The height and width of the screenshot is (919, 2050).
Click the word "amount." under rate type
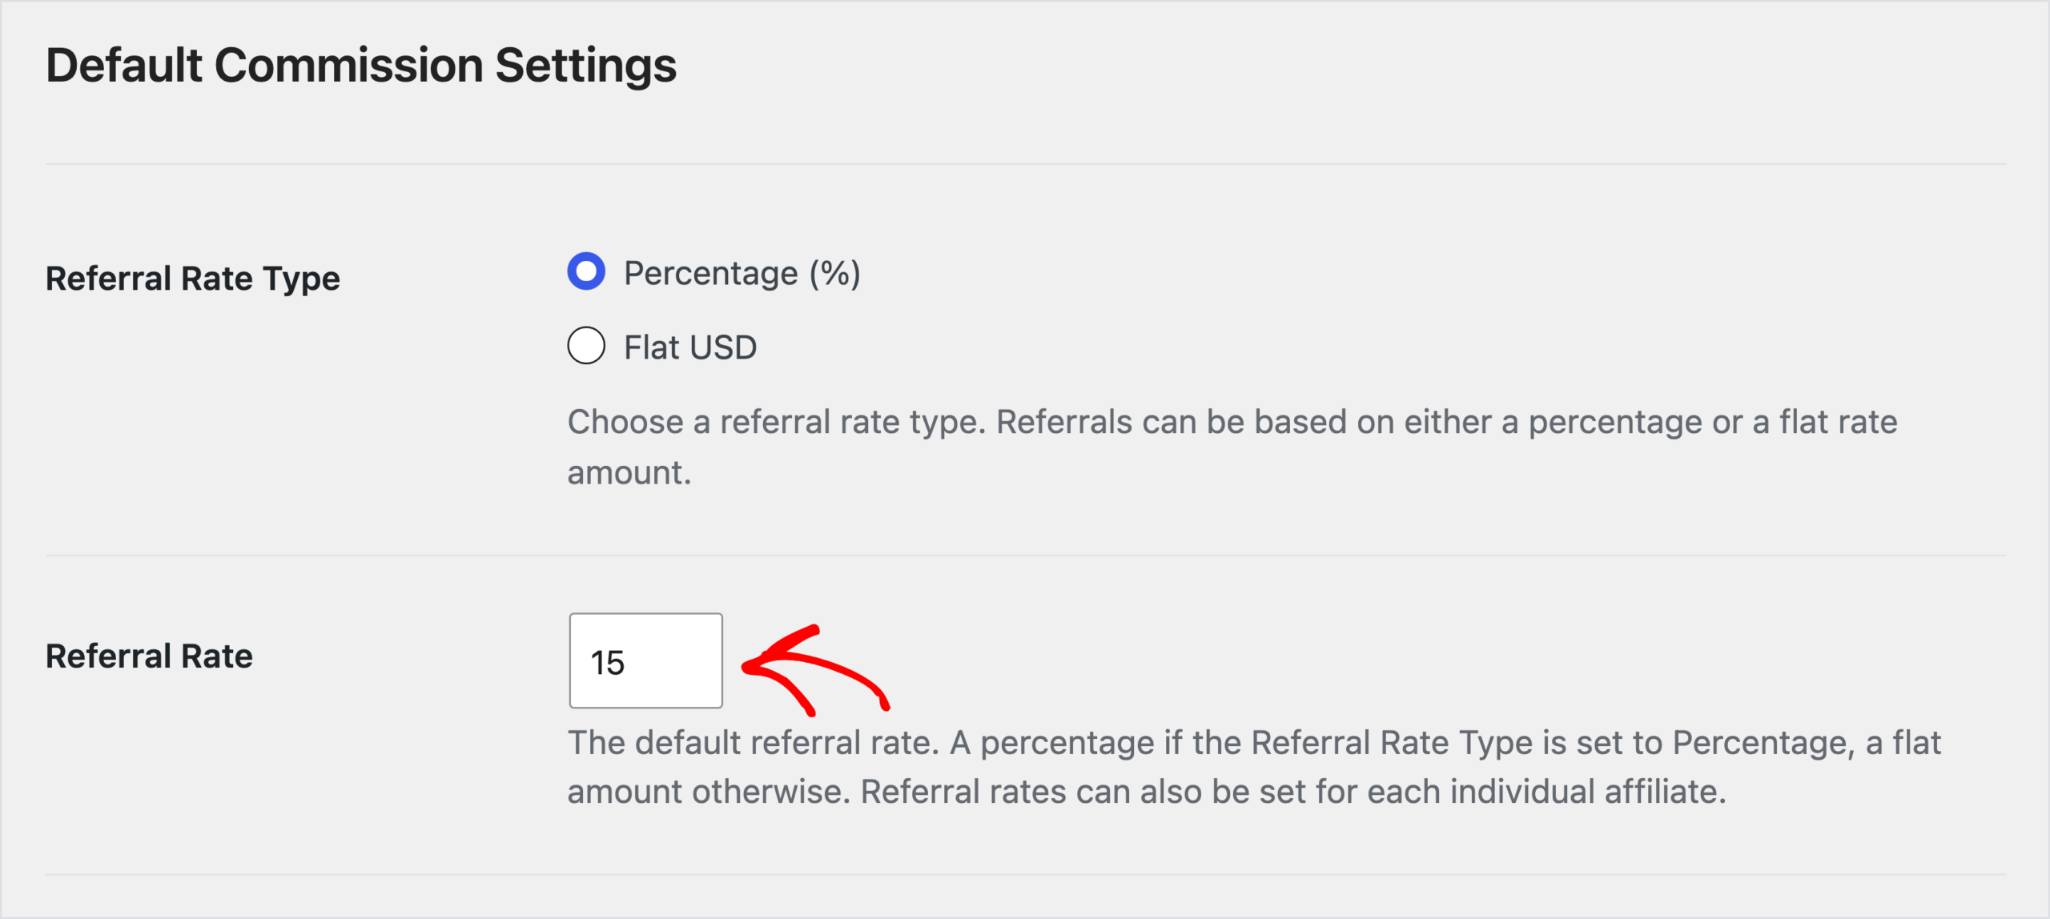pyautogui.click(x=629, y=473)
